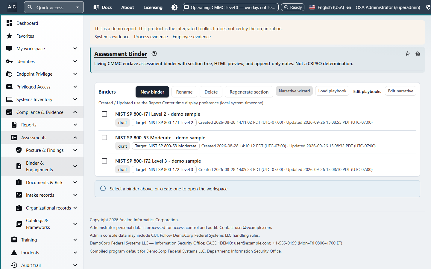Click the help question mark beside Assessment Binder

[x=154, y=54]
